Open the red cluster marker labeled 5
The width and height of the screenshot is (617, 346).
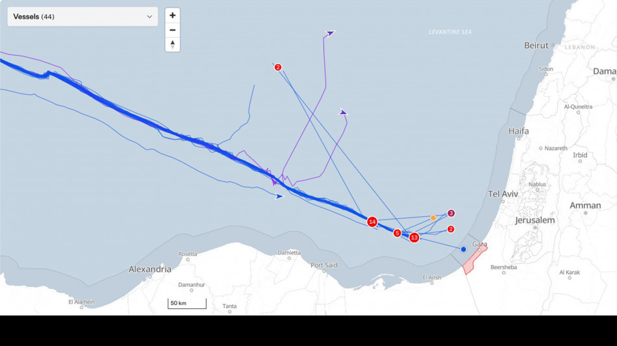[x=397, y=233]
